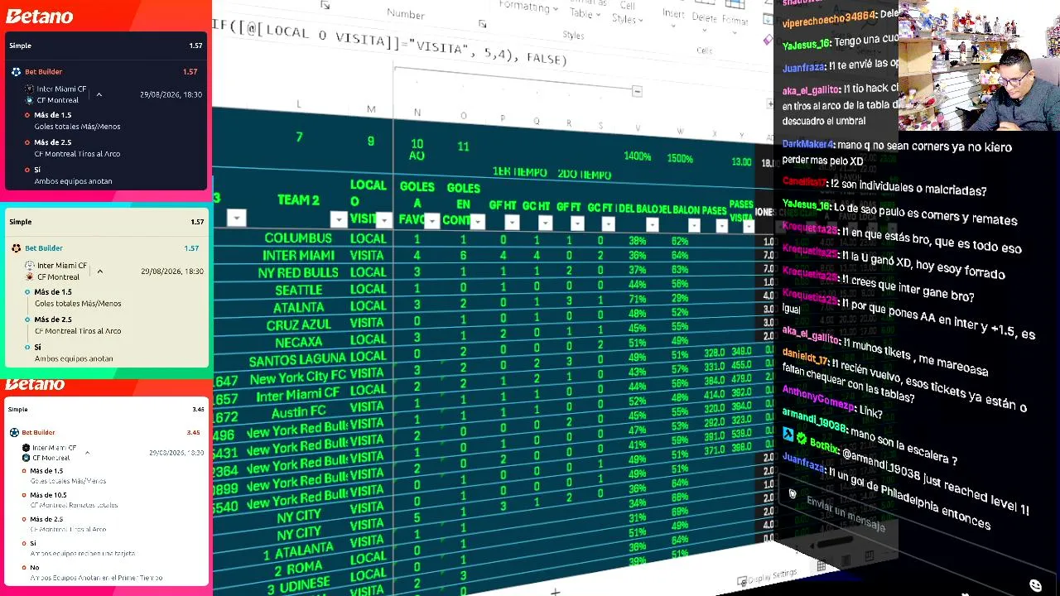Viewport: 1060px width, 596px height.
Task: Collapse the Excel column group with minus button
Action: (637, 91)
